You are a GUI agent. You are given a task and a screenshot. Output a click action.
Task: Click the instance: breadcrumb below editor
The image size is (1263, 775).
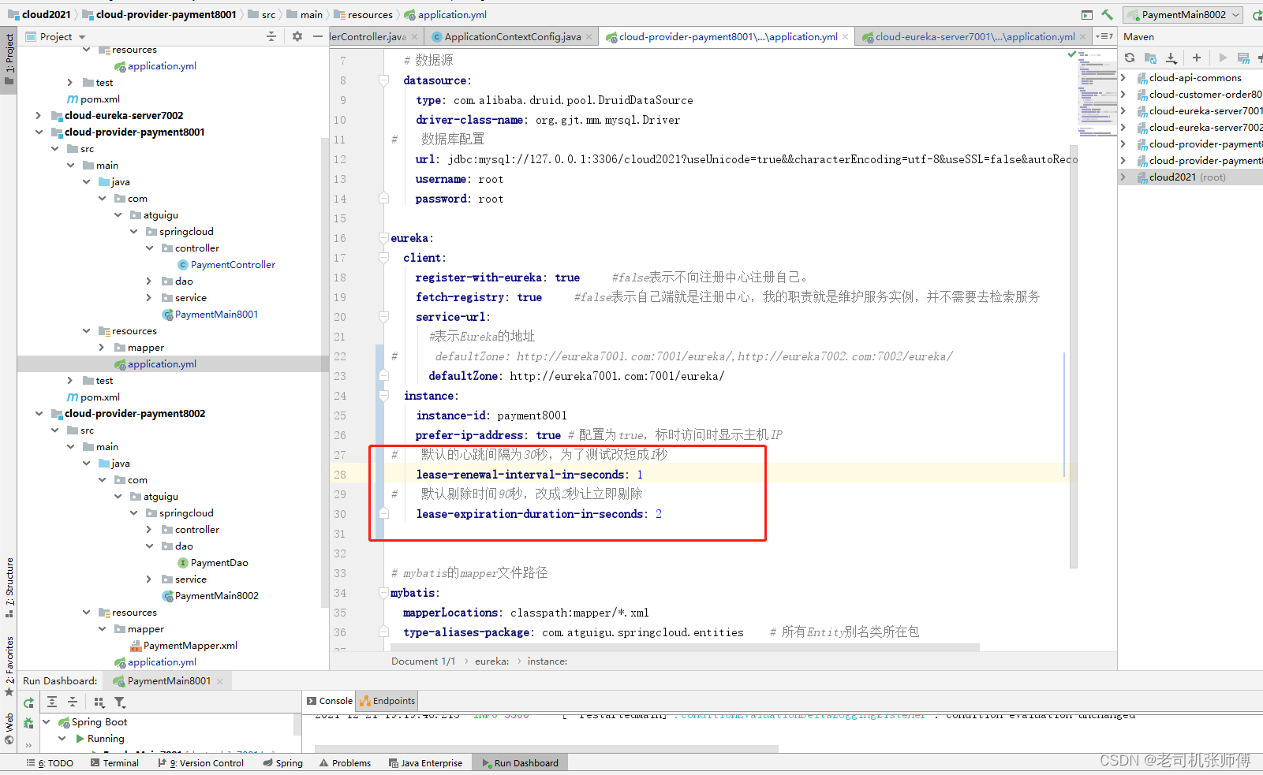(x=547, y=661)
